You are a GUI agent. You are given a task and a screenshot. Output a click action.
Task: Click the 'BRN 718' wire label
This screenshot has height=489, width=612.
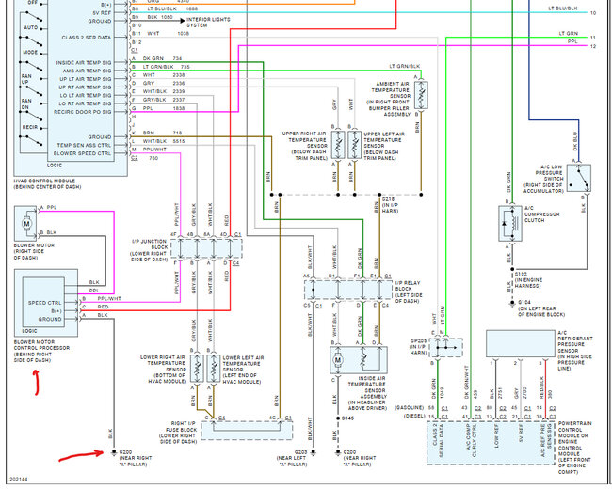(162, 133)
